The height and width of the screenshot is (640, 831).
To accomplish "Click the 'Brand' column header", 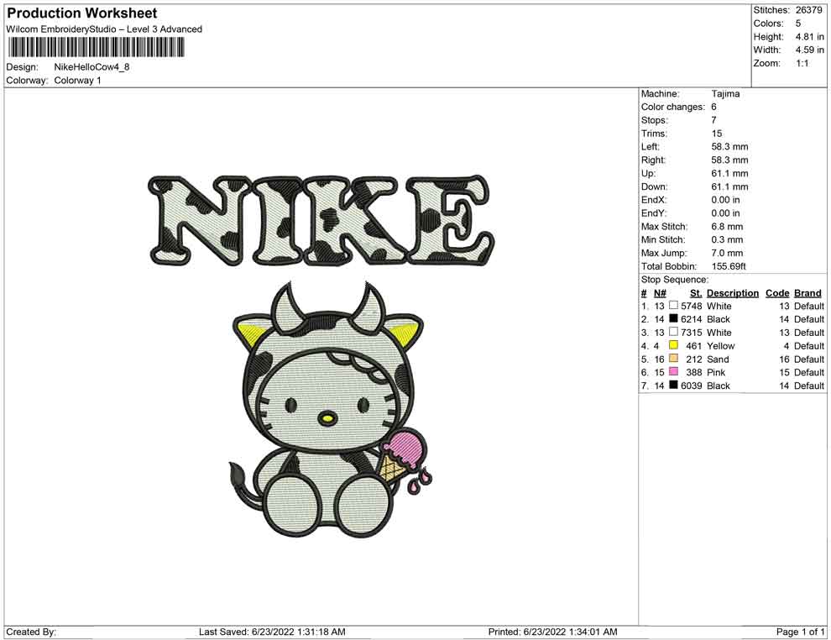I will pyautogui.click(x=807, y=293).
